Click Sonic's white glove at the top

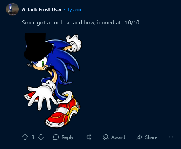click(74, 43)
